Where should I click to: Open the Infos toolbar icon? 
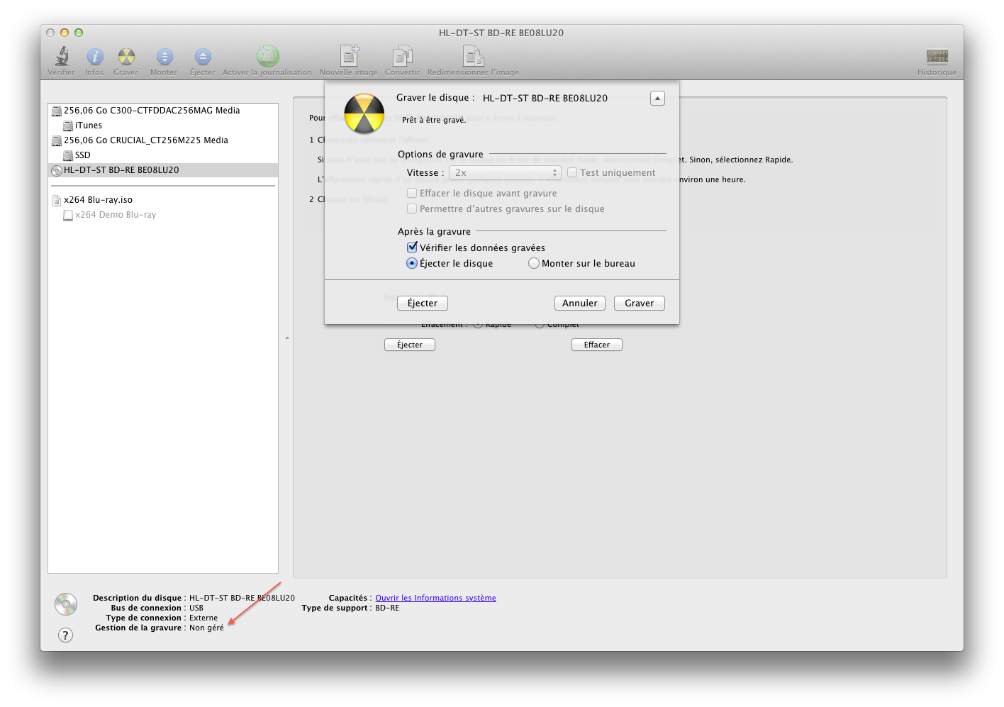(94, 57)
